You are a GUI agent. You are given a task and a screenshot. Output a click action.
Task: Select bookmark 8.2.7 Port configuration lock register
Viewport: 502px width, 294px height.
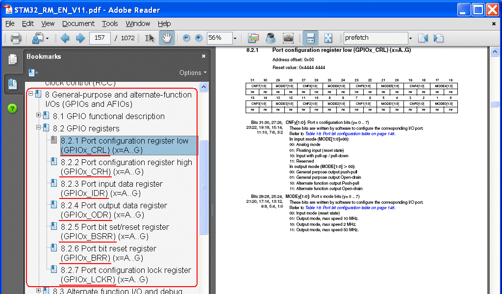[126, 274]
